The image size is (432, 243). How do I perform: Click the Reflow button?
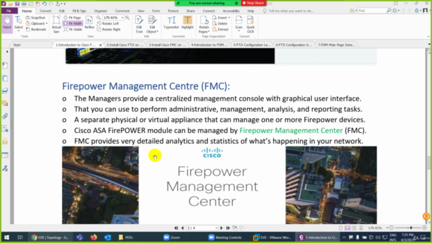89,22
